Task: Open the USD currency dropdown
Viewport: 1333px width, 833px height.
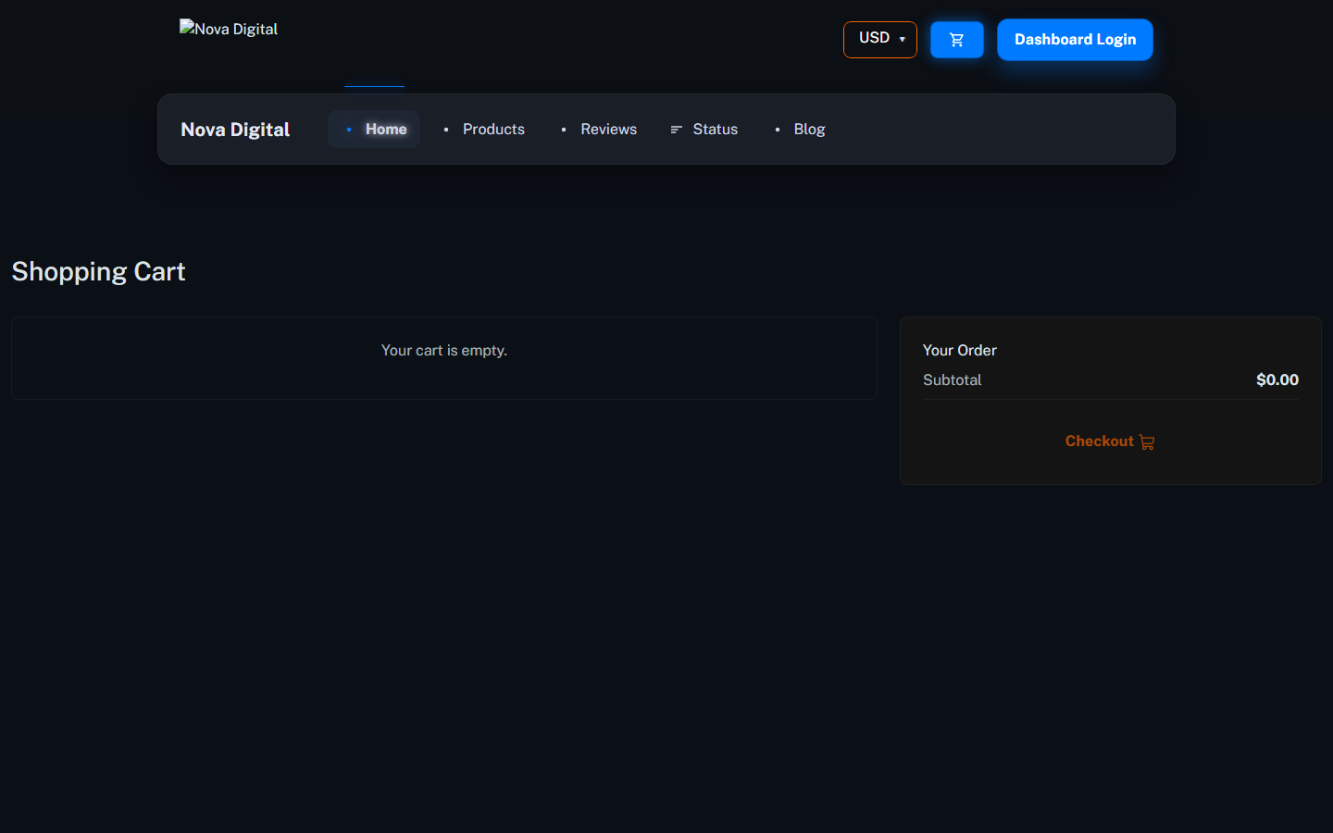Action: (879, 39)
